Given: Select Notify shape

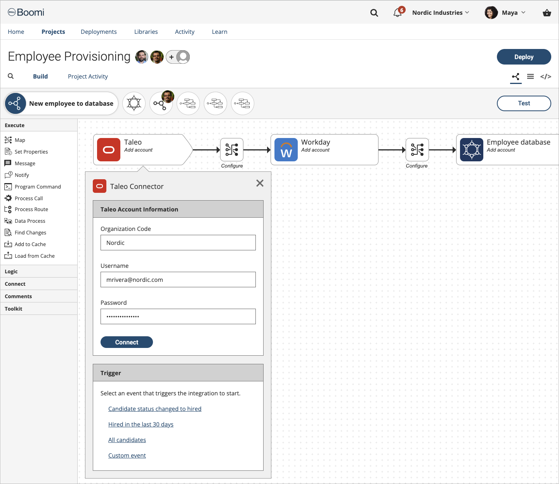Looking at the screenshot, I should coord(17,175).
